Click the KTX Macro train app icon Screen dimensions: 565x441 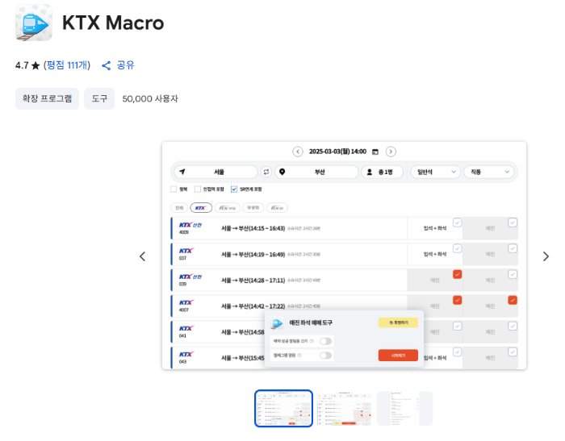(34, 23)
